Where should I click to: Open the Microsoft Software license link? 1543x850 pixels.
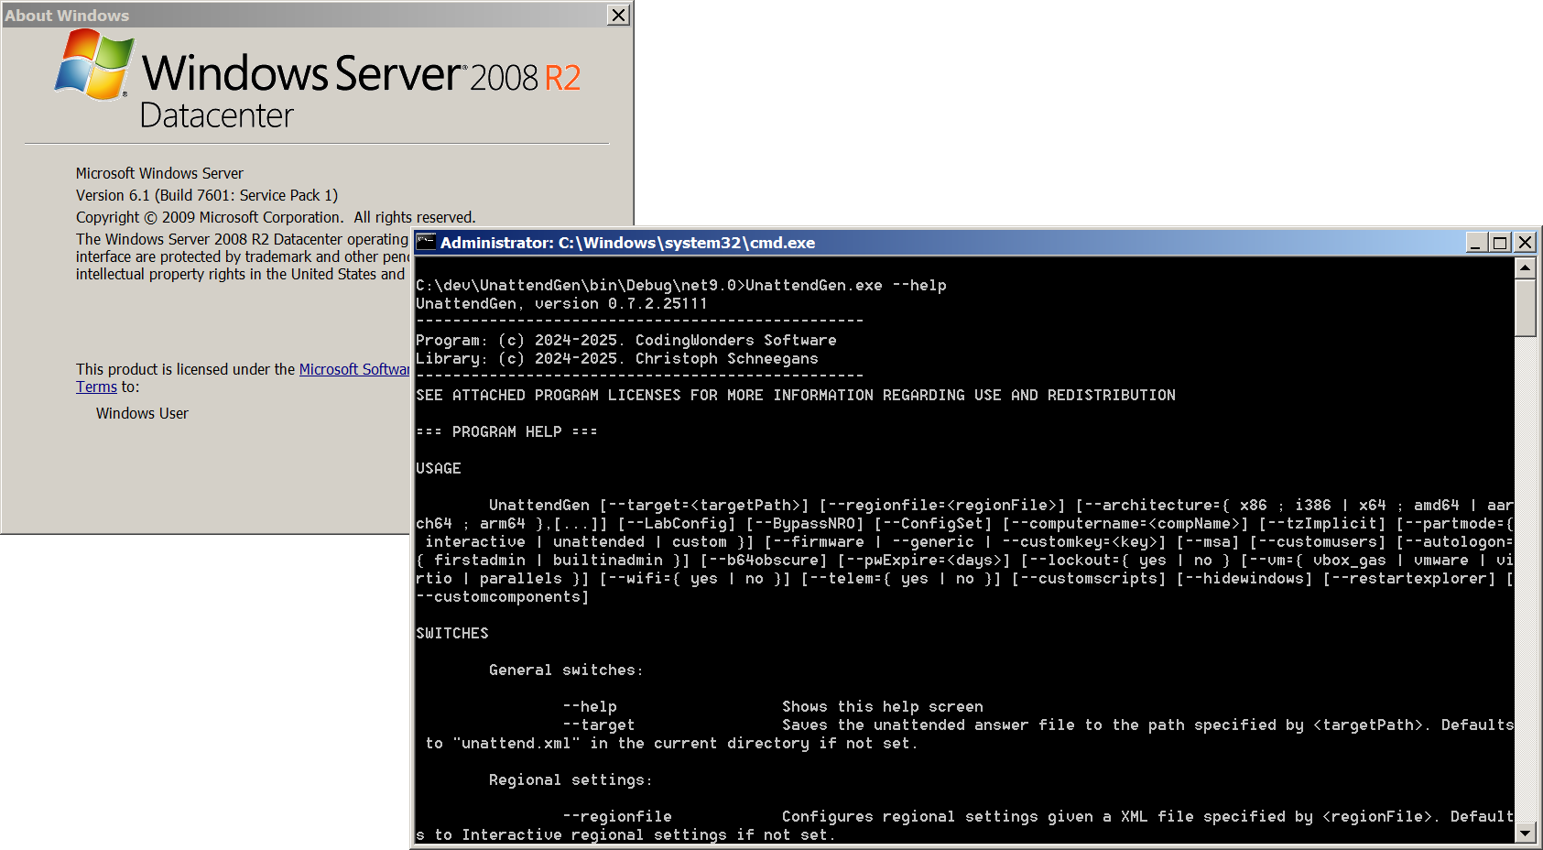pos(354,369)
